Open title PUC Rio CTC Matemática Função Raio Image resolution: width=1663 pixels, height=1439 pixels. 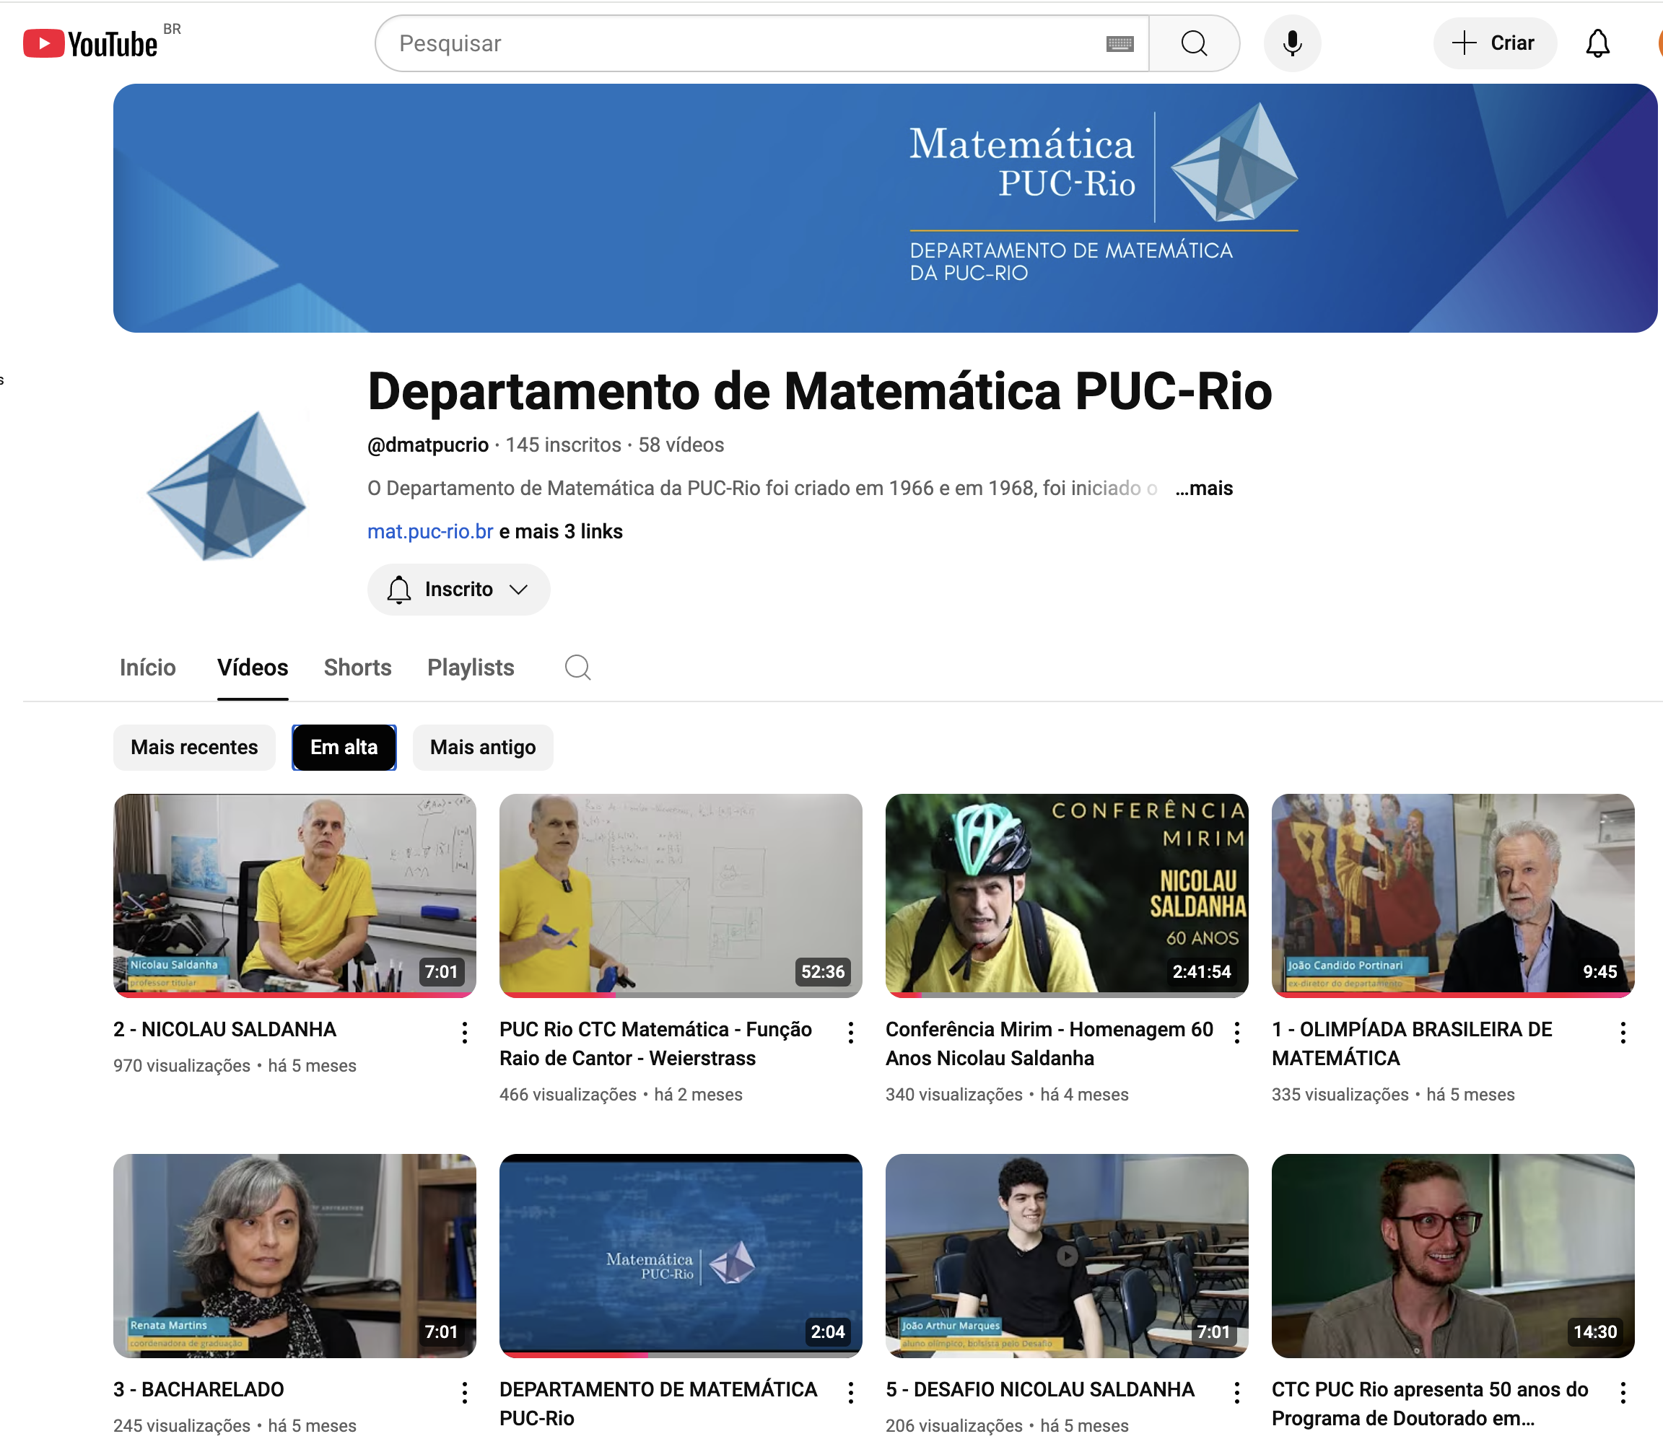[x=655, y=1044]
